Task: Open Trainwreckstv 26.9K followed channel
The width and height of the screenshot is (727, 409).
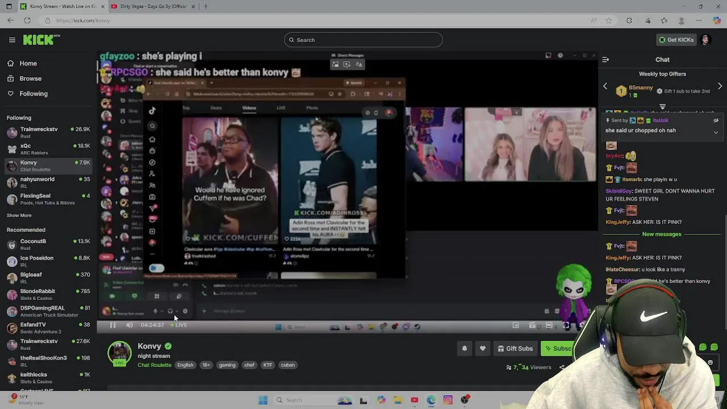Action: (48, 132)
